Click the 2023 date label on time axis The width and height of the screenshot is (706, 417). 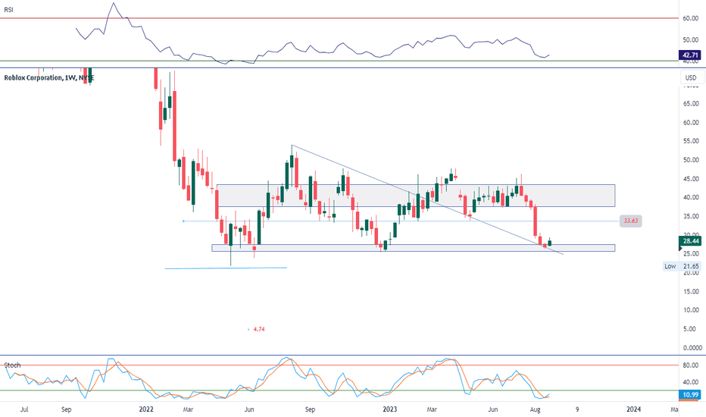[390, 409]
